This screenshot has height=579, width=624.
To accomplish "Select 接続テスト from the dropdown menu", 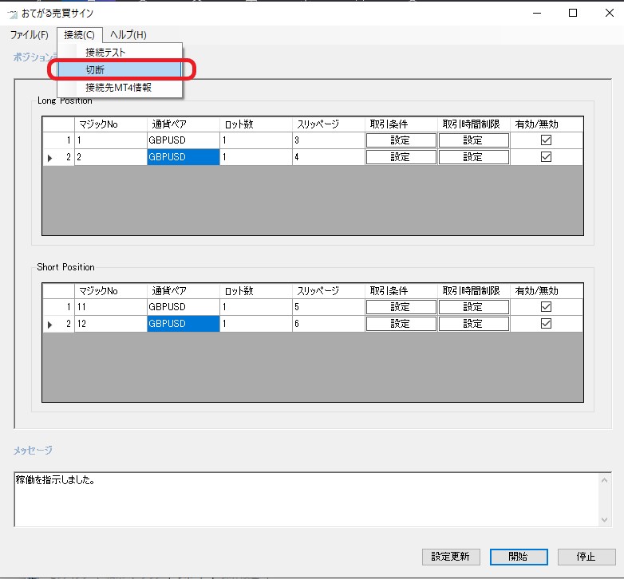I will click(106, 53).
